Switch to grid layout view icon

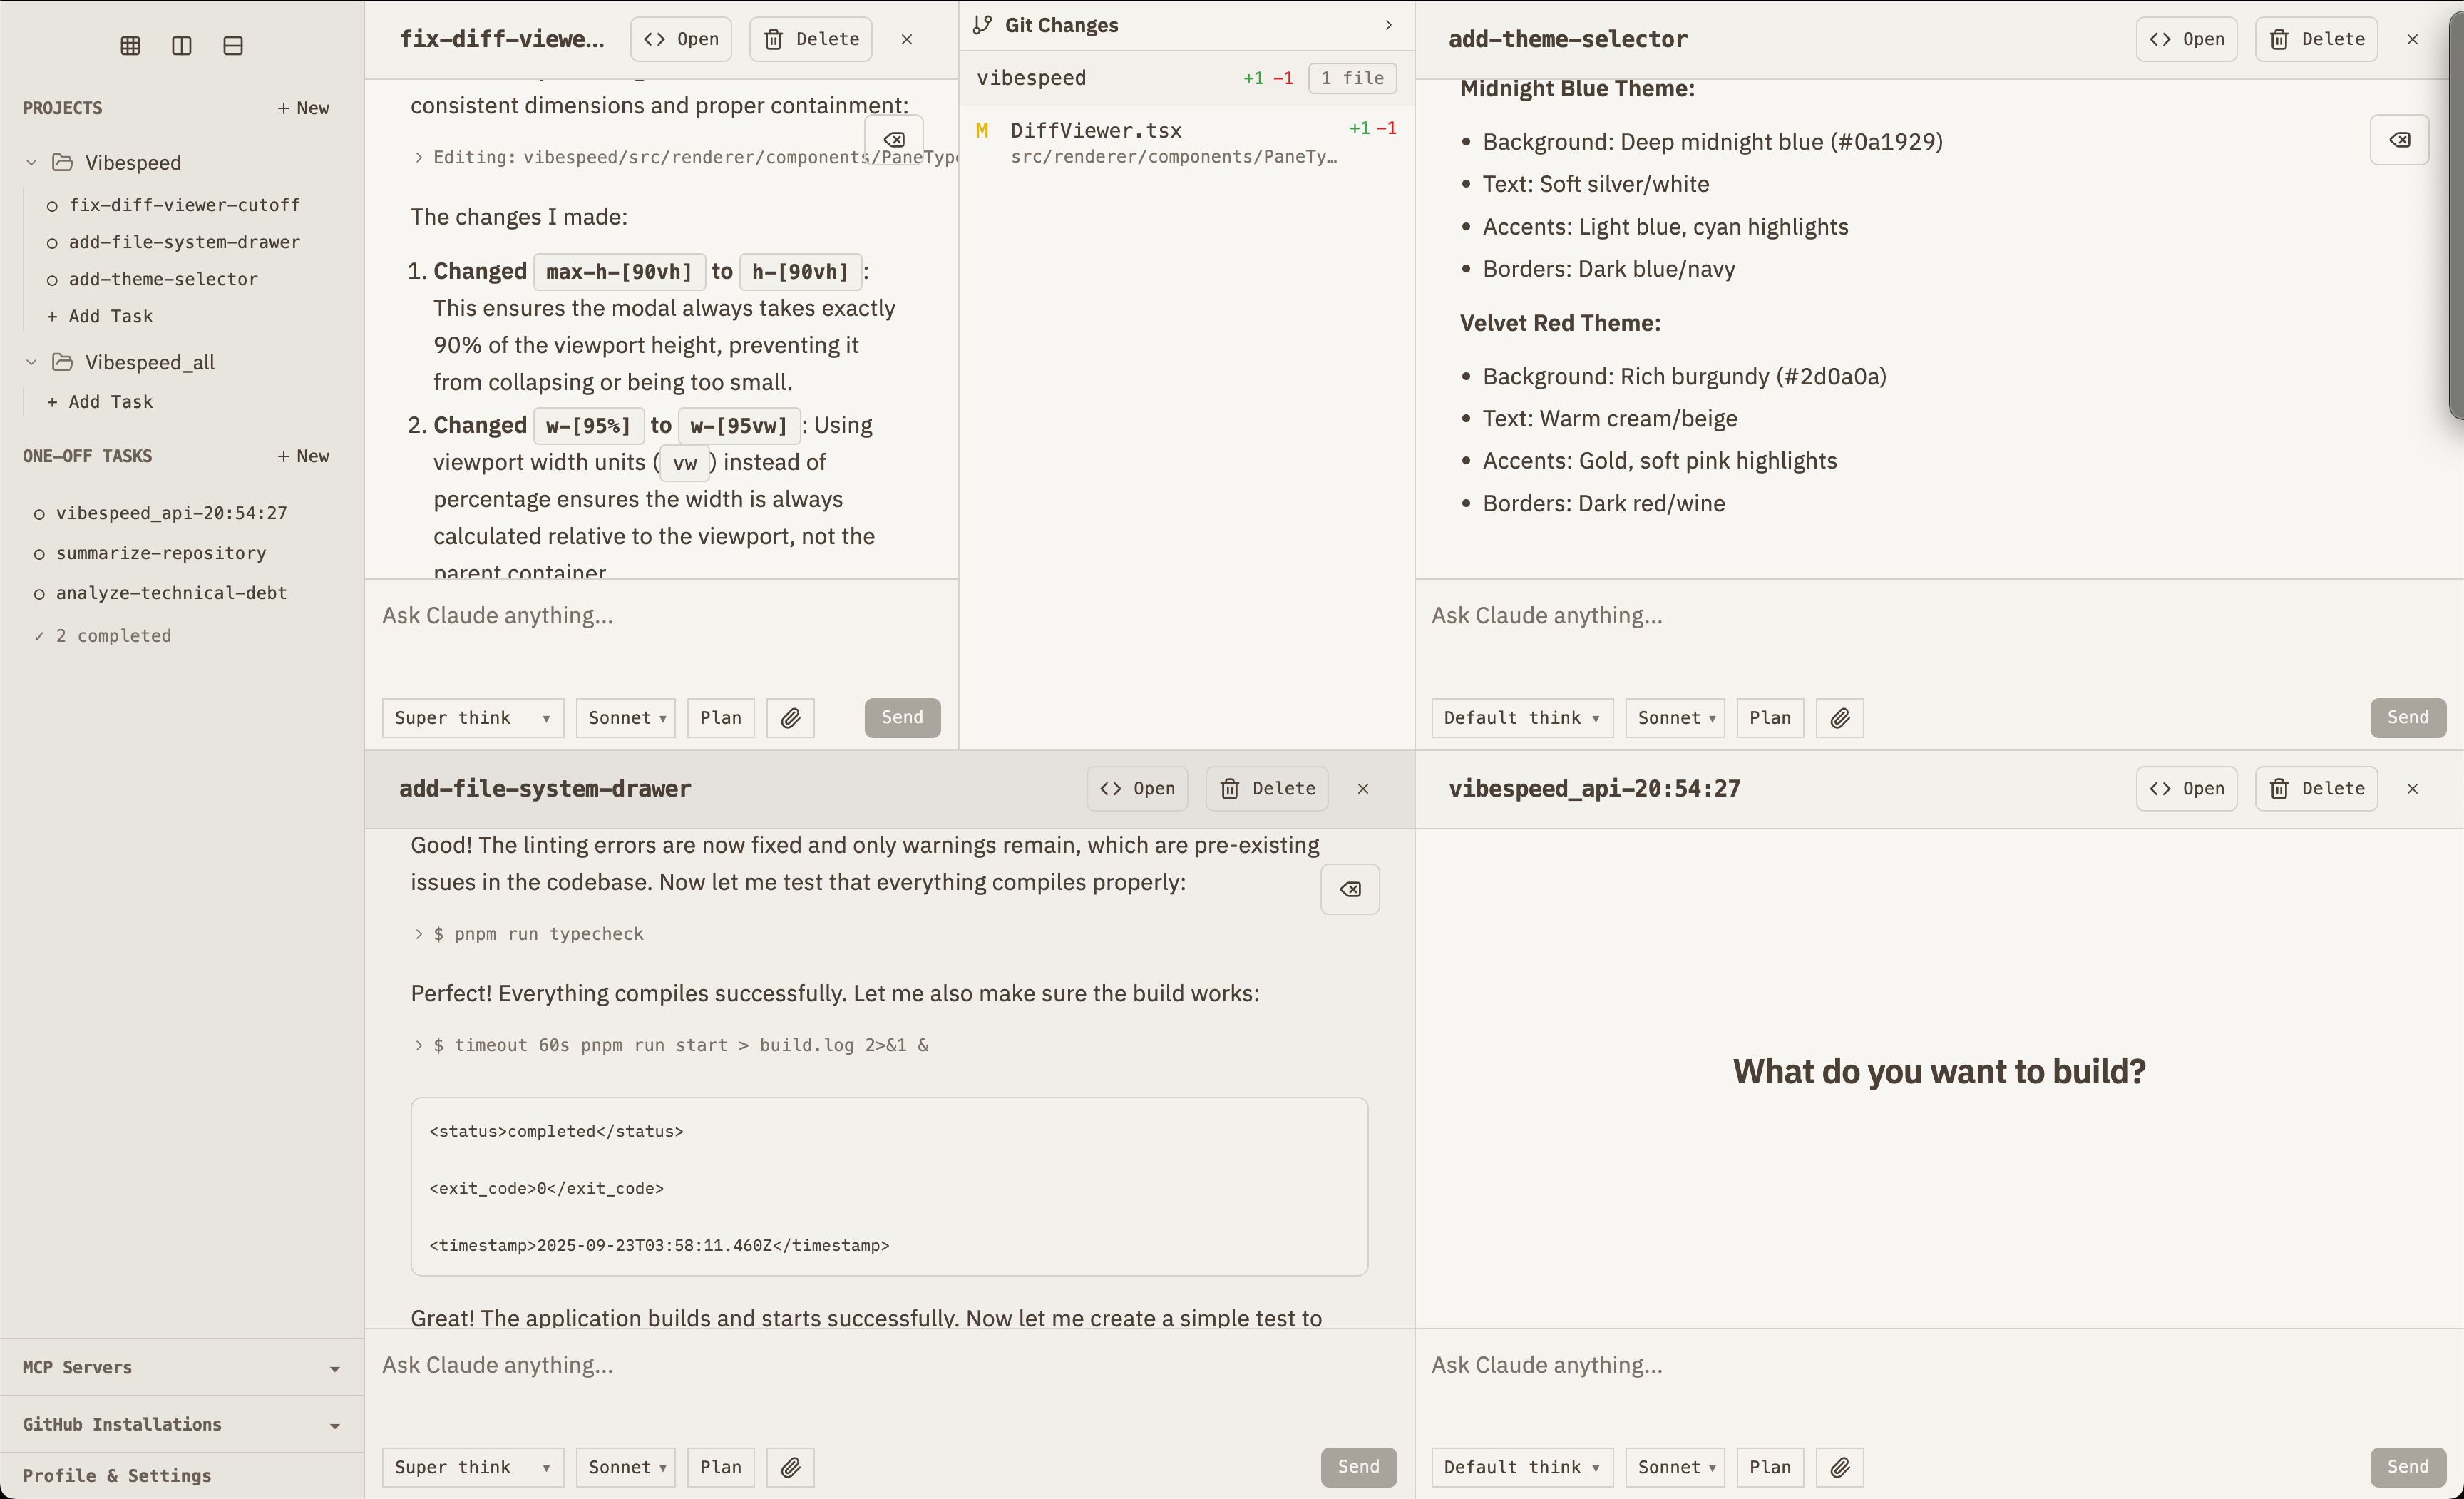click(x=130, y=45)
